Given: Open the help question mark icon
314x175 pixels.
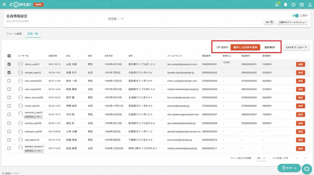Looking at the screenshot, I should (293, 5).
